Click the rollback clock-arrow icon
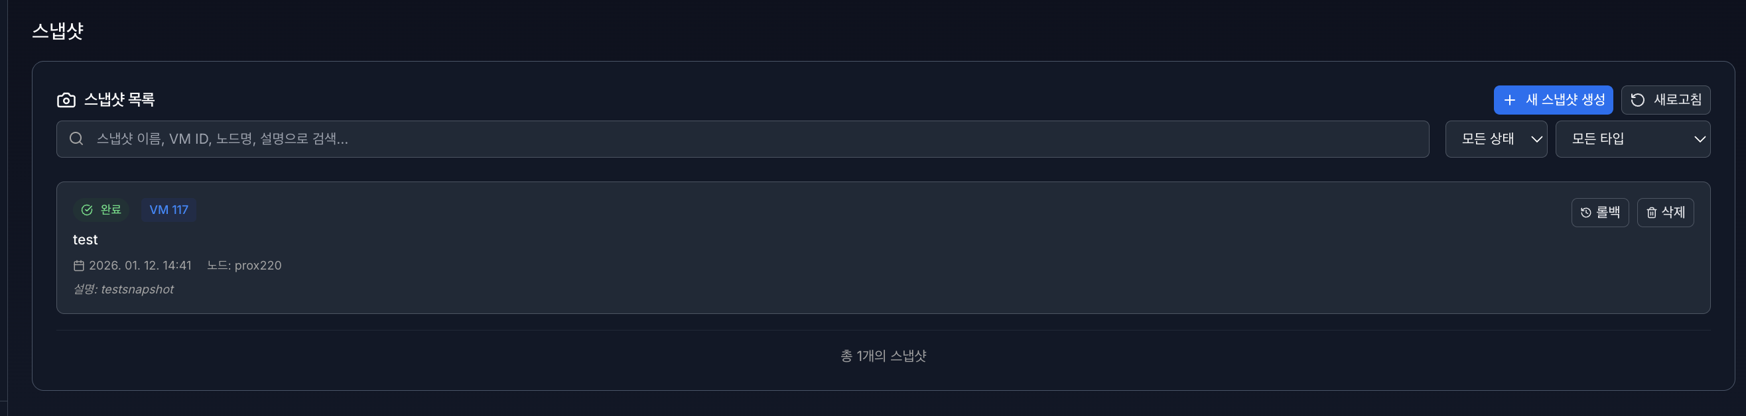Viewport: 1746px width, 416px height. tap(1585, 213)
